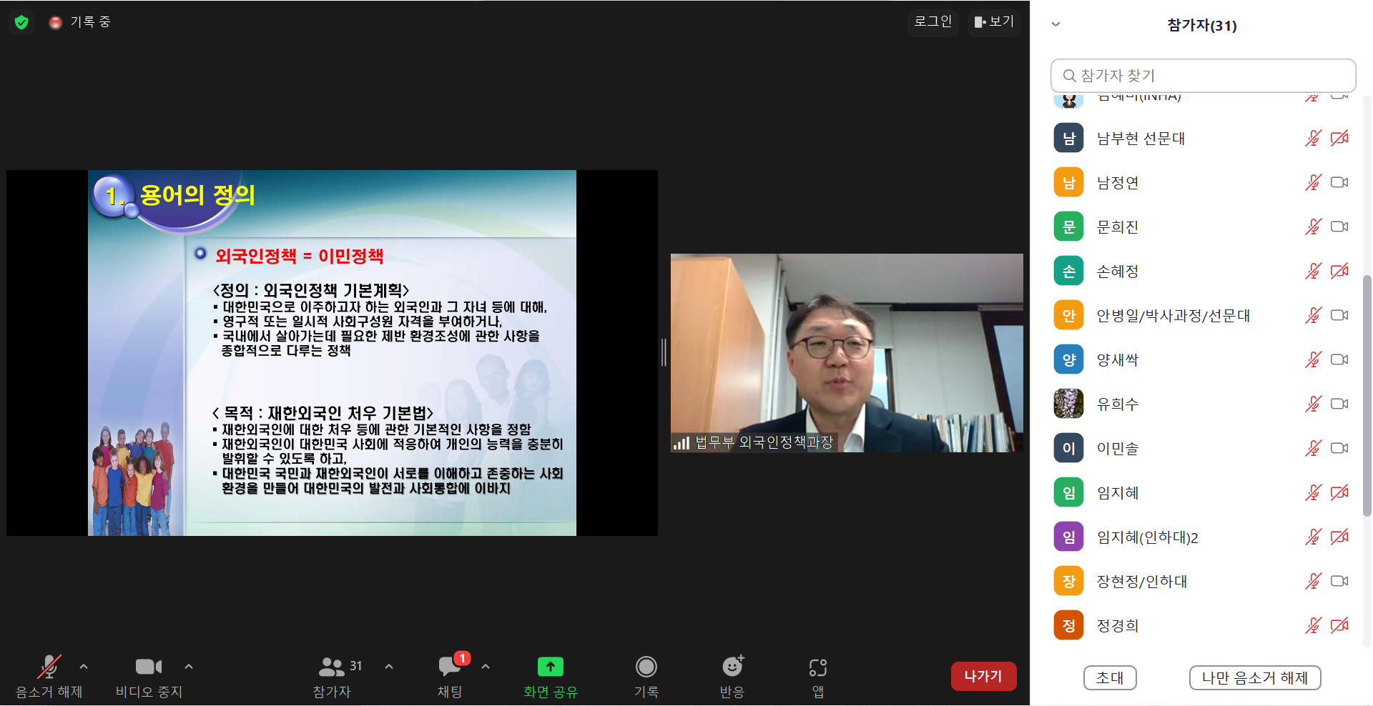
Task: Click muted microphone icon for 정경희
Action: 1313,625
